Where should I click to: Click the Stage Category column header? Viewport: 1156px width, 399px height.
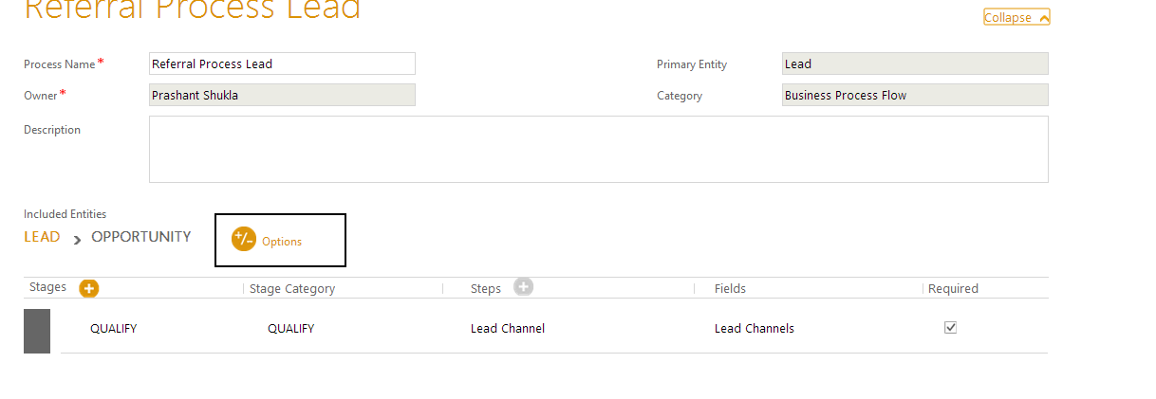pos(292,289)
